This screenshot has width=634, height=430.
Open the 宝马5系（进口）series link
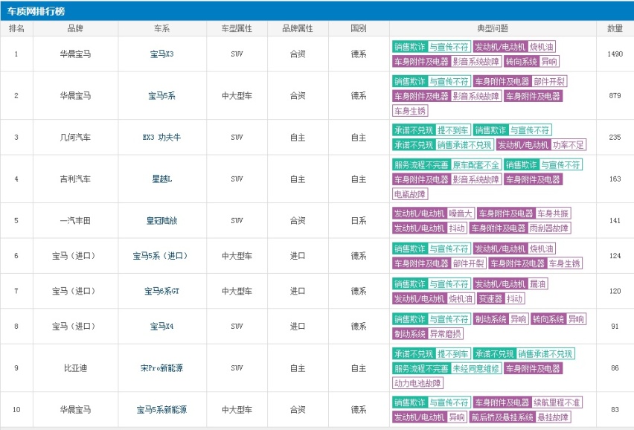click(x=161, y=256)
